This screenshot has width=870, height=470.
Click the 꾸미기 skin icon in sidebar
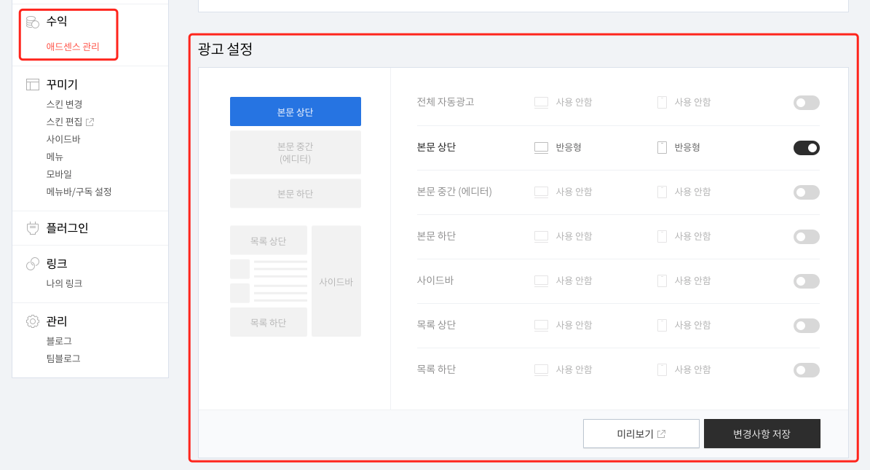[32, 84]
